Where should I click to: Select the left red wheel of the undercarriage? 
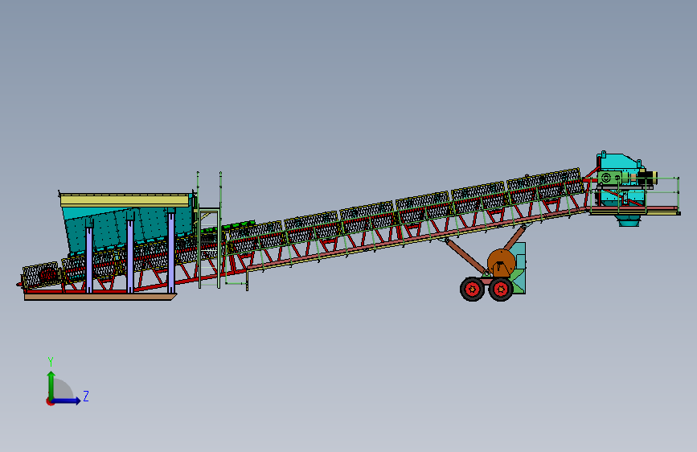pos(472,290)
